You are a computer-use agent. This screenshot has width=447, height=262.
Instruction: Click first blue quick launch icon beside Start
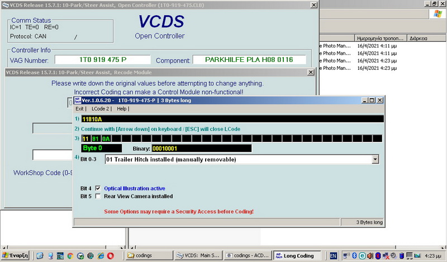(x=40, y=256)
